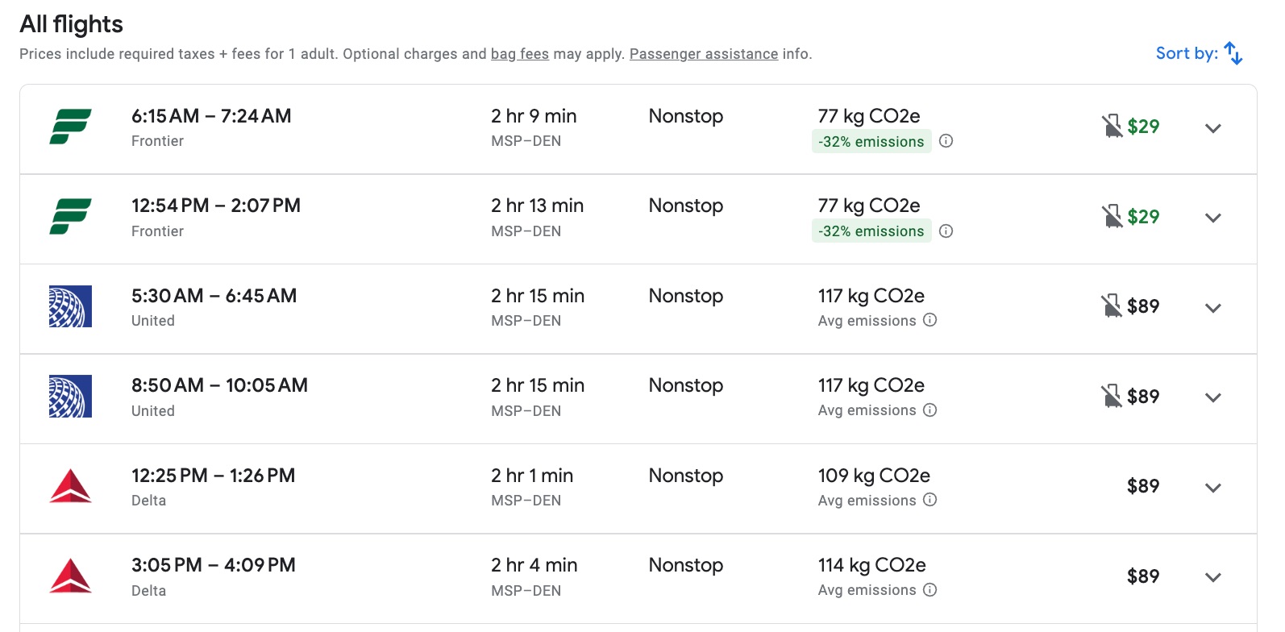Open the bag fees link
This screenshot has height=632, width=1285.
[x=519, y=54]
